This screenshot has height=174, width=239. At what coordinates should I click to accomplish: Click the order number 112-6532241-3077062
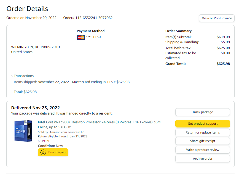click(94, 18)
